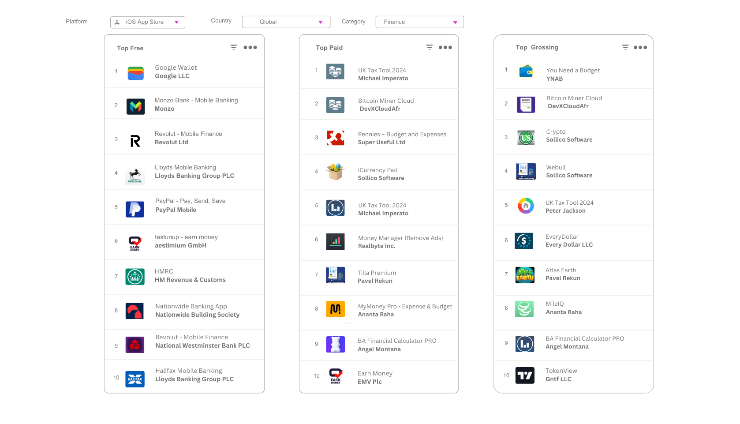Click the Revolut R logo icon at rank 3
Image resolution: width=740 pixels, height=424 pixels.
point(135,141)
